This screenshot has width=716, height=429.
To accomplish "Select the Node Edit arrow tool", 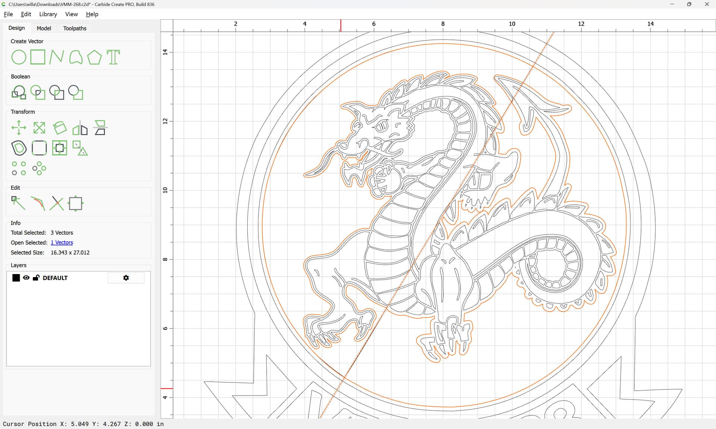I will click(x=18, y=203).
